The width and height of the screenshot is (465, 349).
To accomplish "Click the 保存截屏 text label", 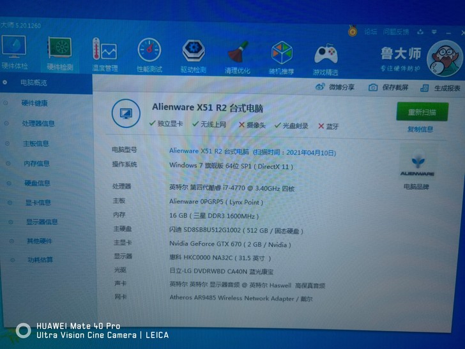I will (395, 88).
